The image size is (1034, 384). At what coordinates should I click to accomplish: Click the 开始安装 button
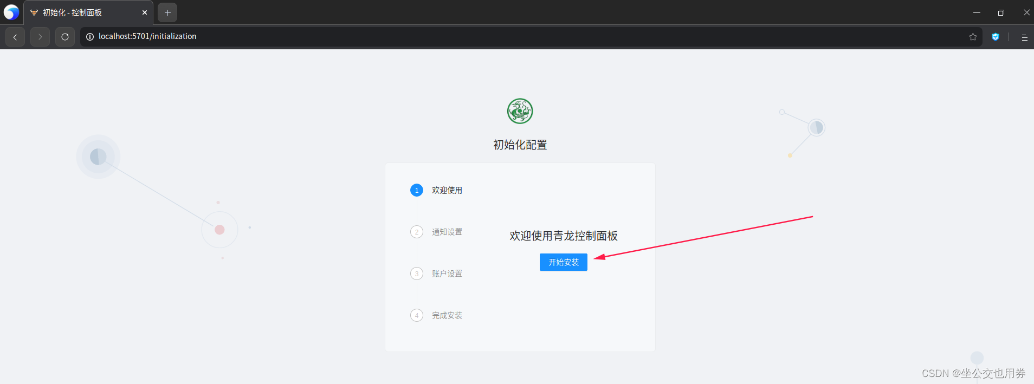tap(563, 262)
